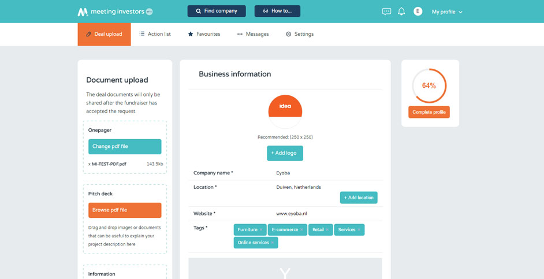The width and height of the screenshot is (544, 279).
Task: Open the Find company search
Action: point(217,11)
